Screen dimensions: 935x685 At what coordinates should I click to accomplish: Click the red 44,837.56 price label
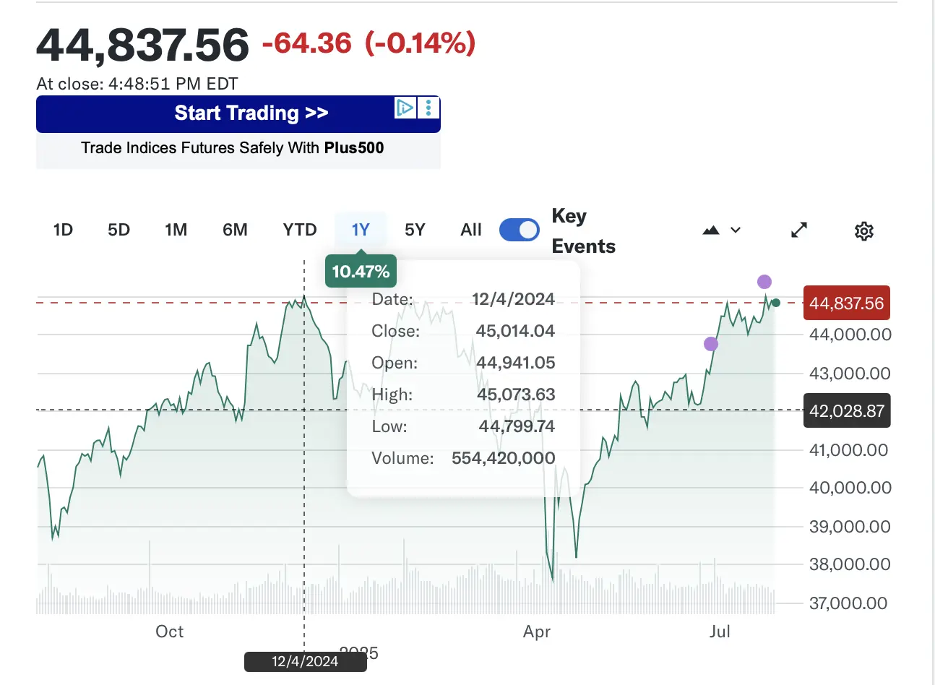(x=846, y=303)
